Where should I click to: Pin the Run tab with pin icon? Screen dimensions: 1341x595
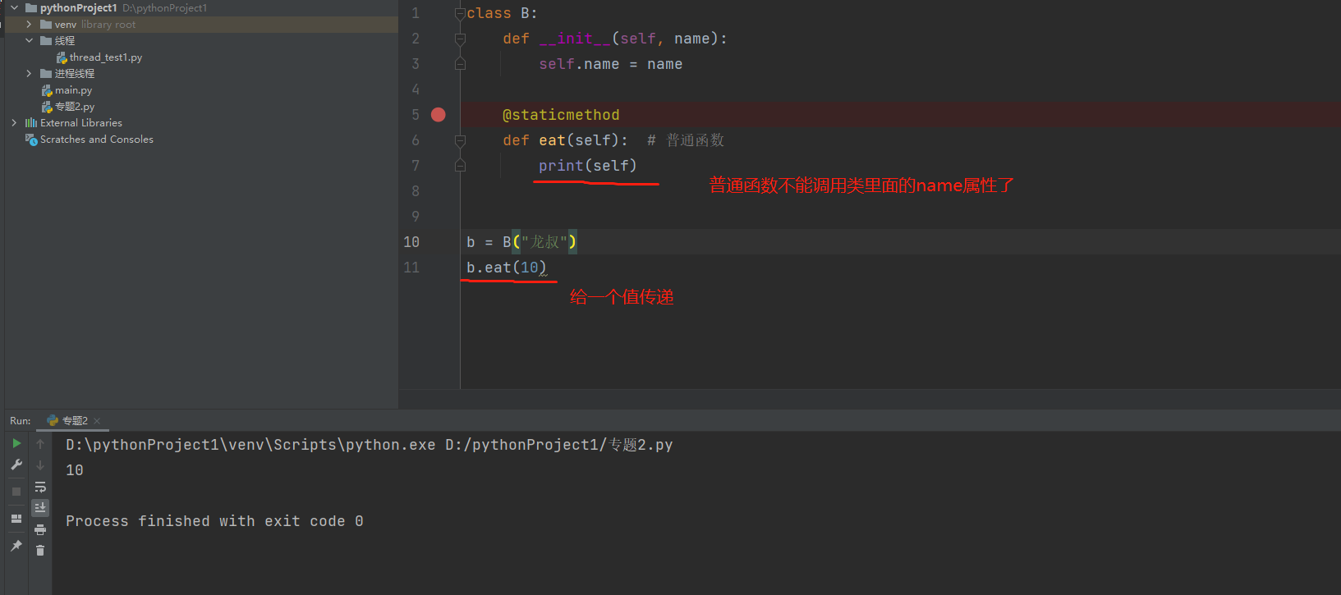pyautogui.click(x=16, y=546)
